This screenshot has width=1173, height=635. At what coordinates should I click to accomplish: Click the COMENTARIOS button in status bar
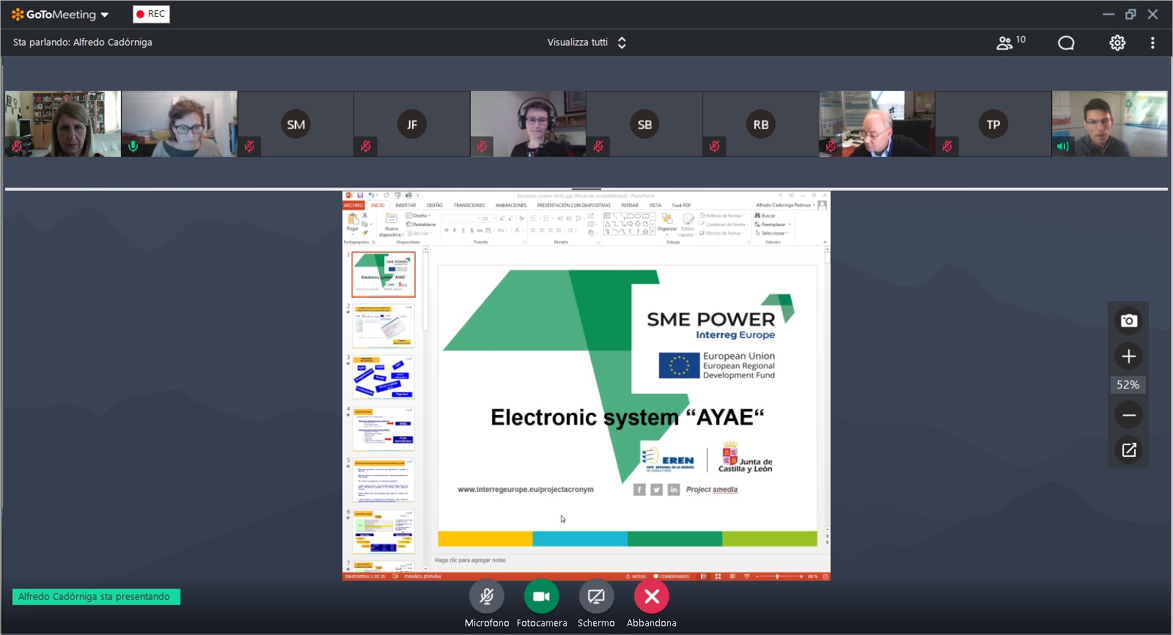coord(672,576)
